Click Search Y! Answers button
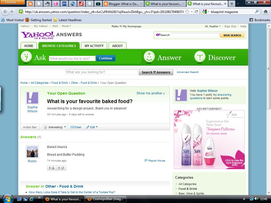The width and height of the screenshot is (271, 203). click(156, 72)
